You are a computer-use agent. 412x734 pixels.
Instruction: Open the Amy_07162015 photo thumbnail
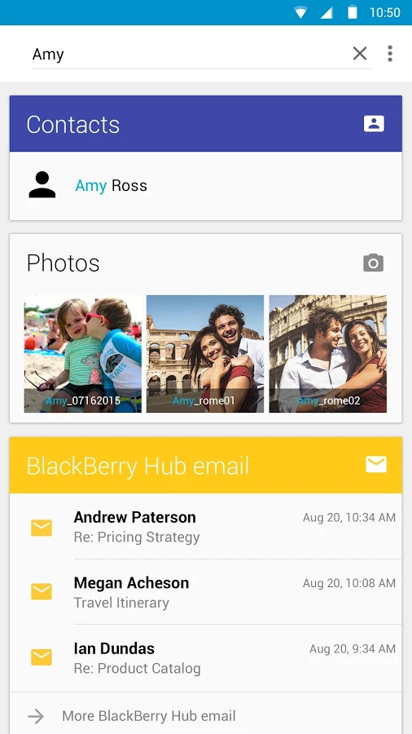coord(83,353)
